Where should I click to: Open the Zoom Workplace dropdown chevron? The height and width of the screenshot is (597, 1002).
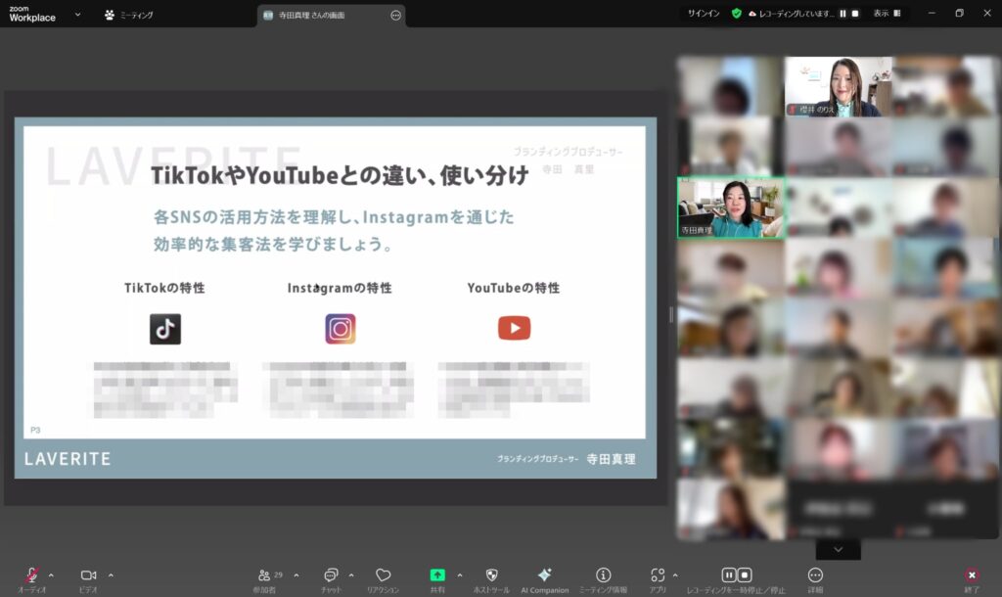click(x=77, y=14)
